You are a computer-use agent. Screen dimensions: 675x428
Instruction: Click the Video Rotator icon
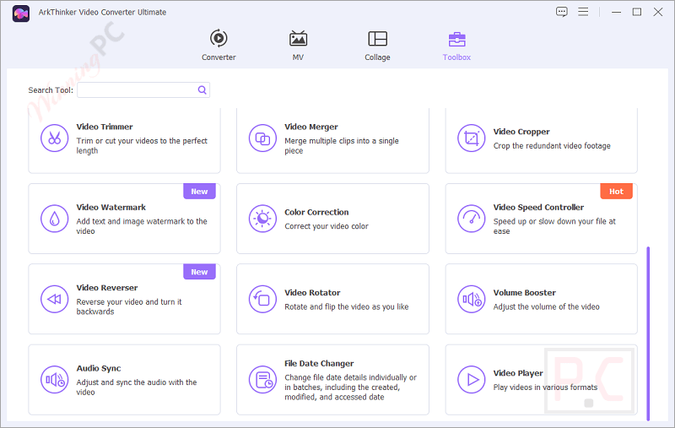pyautogui.click(x=262, y=299)
